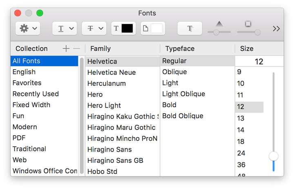Image resolution: width=294 pixels, height=189 pixels.
Task: Choose the Herculanum family
Action: tap(122, 84)
